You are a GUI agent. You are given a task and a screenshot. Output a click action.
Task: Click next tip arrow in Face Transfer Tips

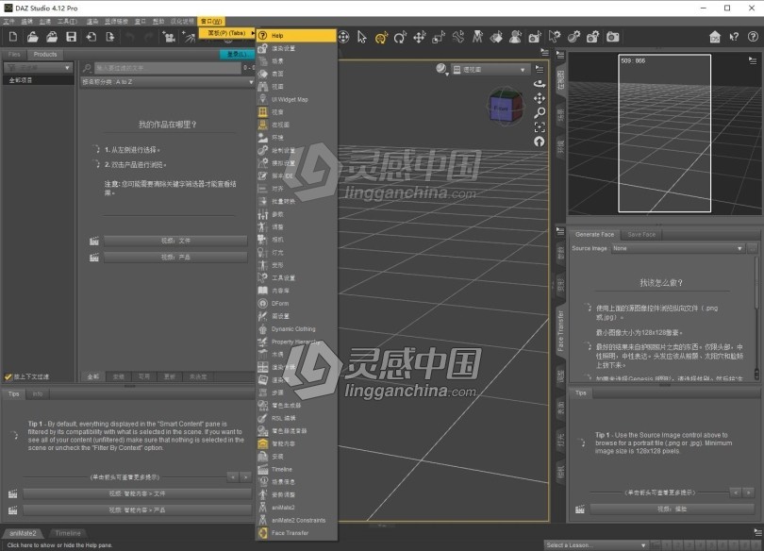pyautogui.click(x=748, y=493)
